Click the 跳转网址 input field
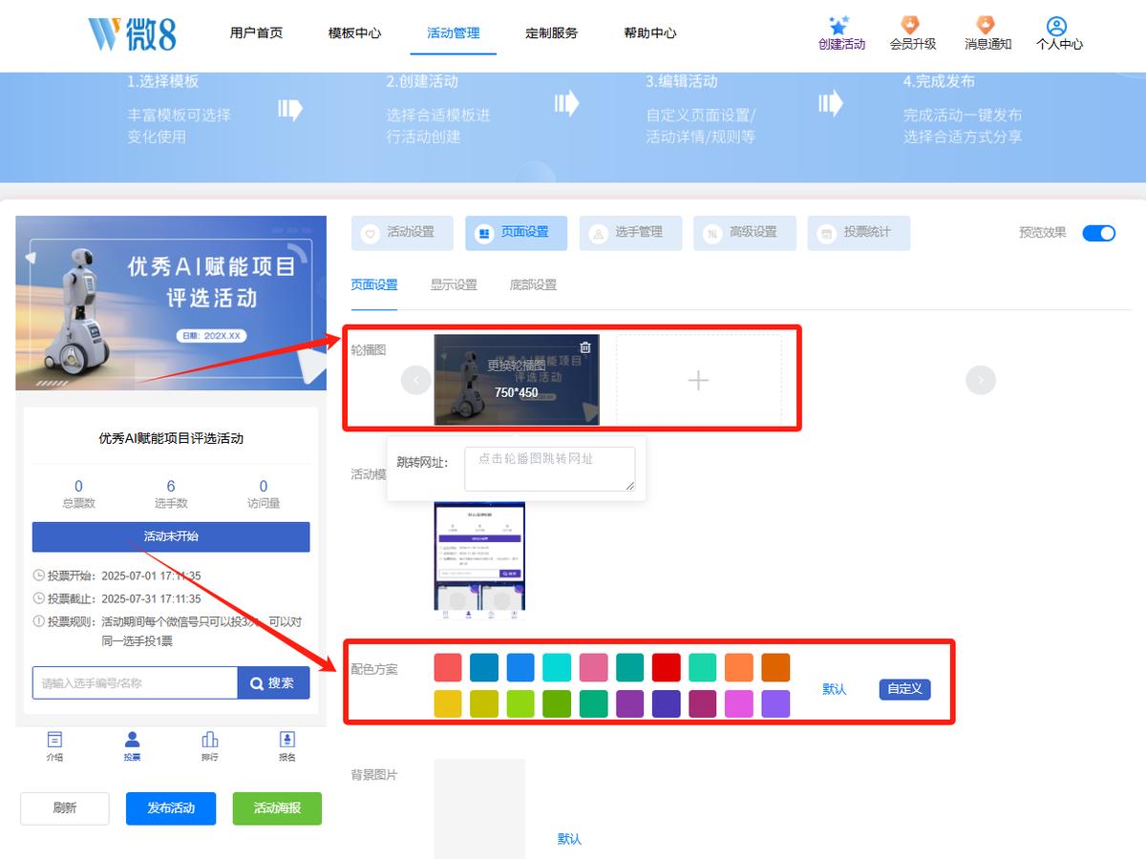The height and width of the screenshot is (859, 1146). (x=550, y=469)
